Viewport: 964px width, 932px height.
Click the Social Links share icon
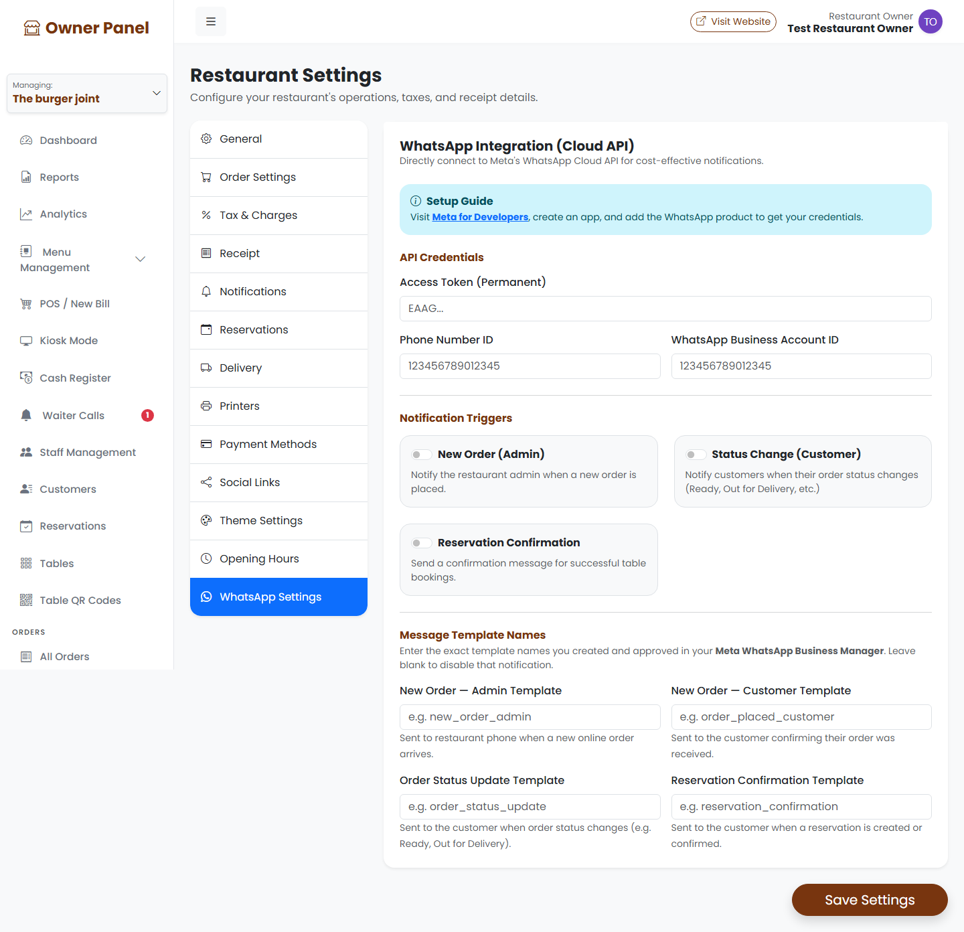point(206,482)
